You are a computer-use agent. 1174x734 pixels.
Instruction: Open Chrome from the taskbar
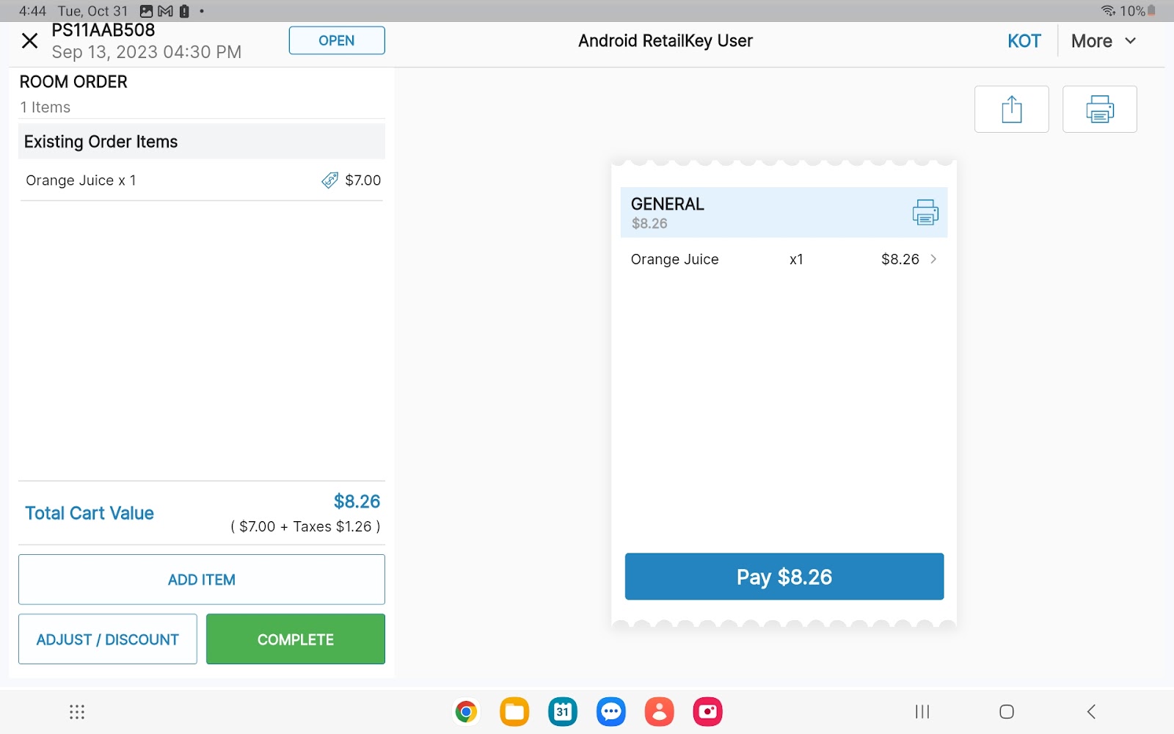point(466,711)
